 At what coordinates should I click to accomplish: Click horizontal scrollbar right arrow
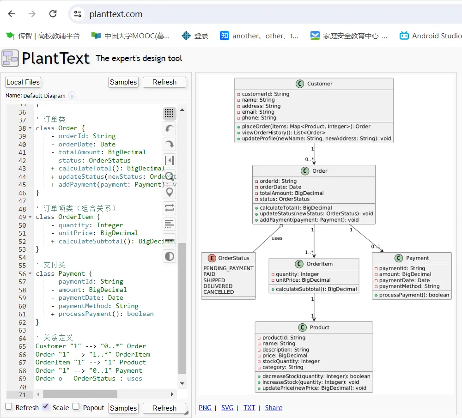(x=172, y=394)
